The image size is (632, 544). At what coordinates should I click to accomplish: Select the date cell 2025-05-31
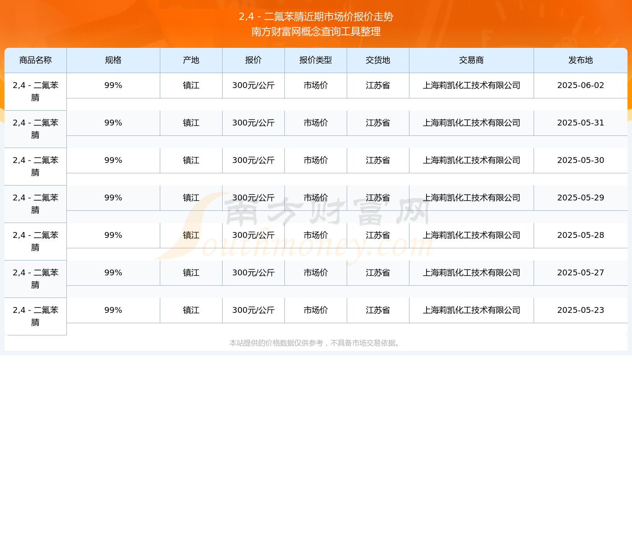tap(581, 123)
